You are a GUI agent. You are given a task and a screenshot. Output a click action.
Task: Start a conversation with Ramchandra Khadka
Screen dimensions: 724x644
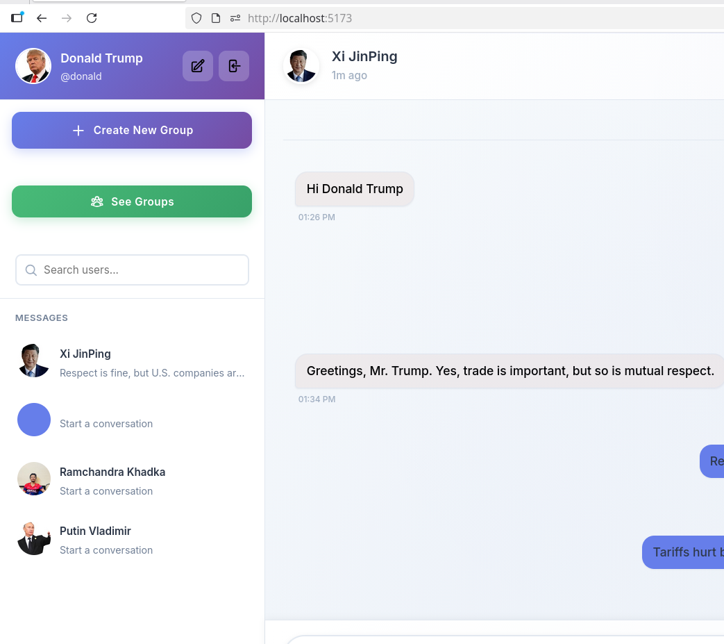click(131, 480)
